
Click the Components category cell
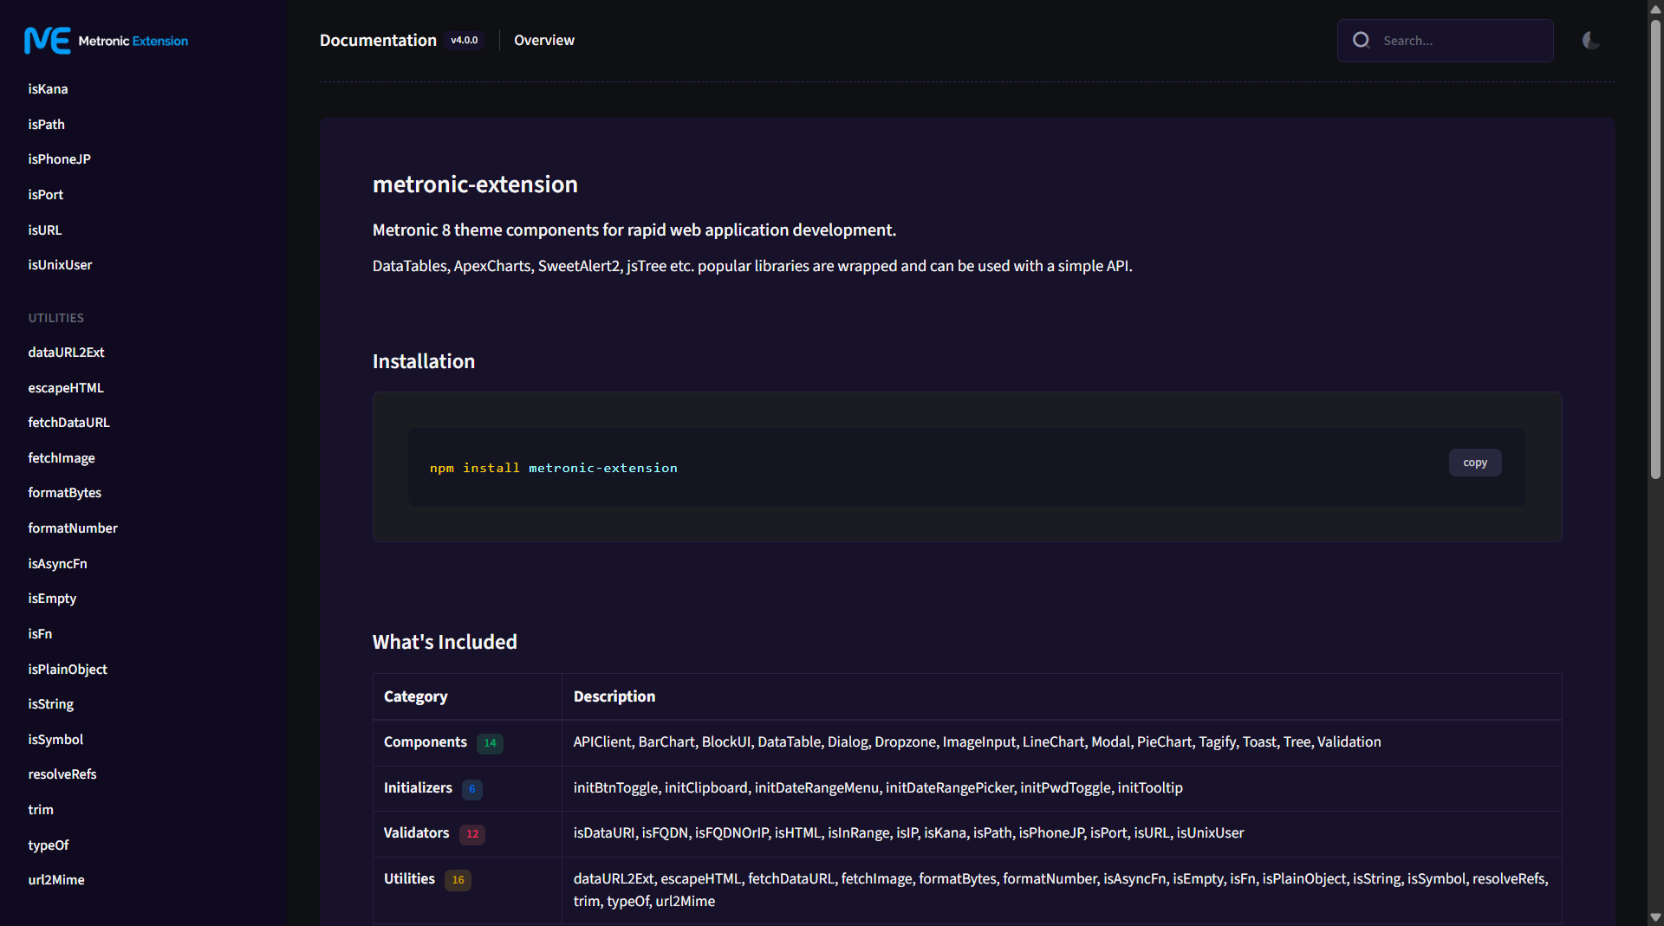pyautogui.click(x=467, y=743)
